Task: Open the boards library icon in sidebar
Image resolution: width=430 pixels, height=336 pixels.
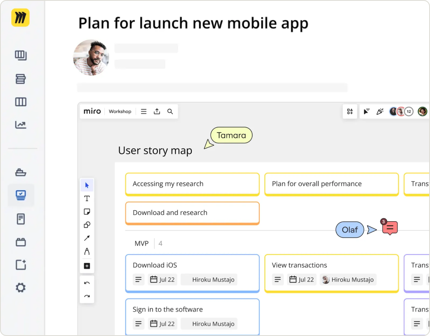Action: point(21,56)
